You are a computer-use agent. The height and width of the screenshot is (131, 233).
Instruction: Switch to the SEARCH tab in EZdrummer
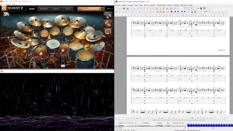[56, 9]
